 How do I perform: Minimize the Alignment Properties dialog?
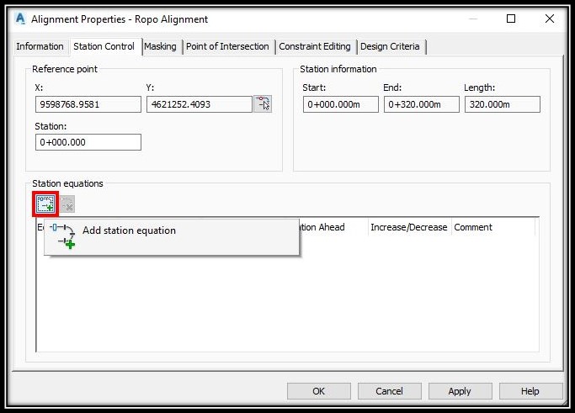(x=473, y=19)
